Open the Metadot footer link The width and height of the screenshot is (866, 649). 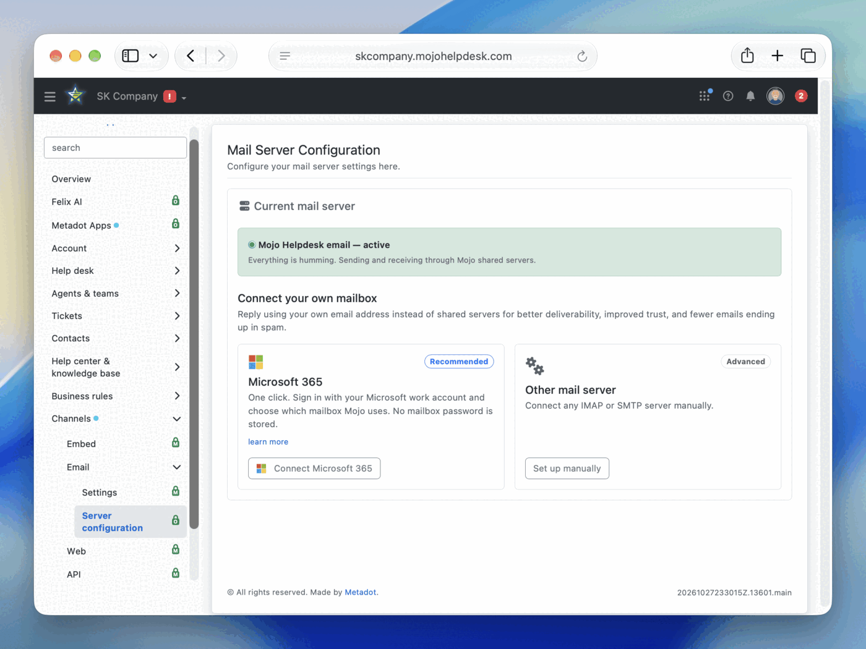pyautogui.click(x=361, y=592)
